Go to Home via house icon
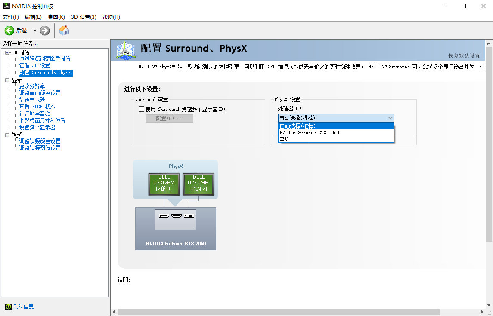 [64, 31]
